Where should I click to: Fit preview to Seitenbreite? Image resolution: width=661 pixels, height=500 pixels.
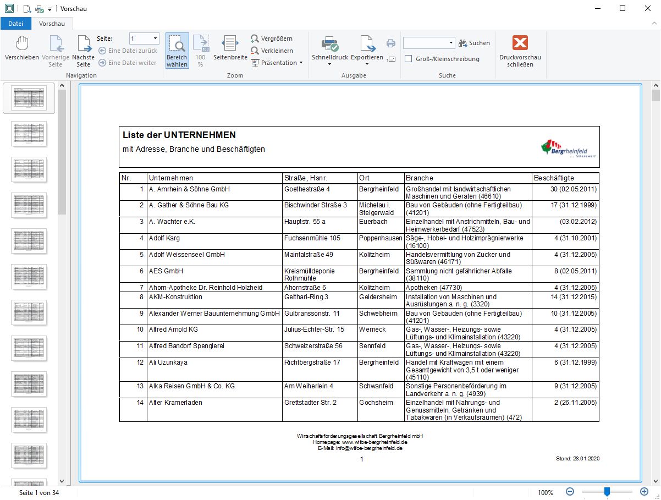(230, 50)
